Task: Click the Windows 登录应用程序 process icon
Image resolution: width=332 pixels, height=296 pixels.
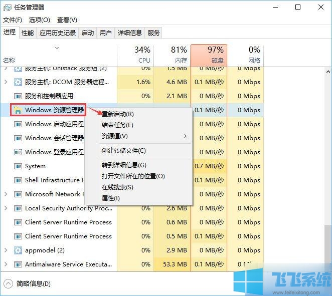Action: tap(18, 152)
